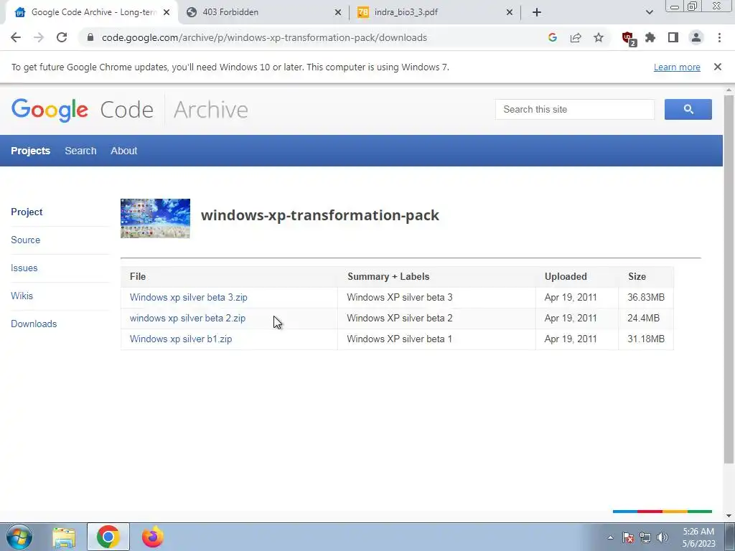
Task: Open the Downloads sidebar section
Action: point(34,324)
